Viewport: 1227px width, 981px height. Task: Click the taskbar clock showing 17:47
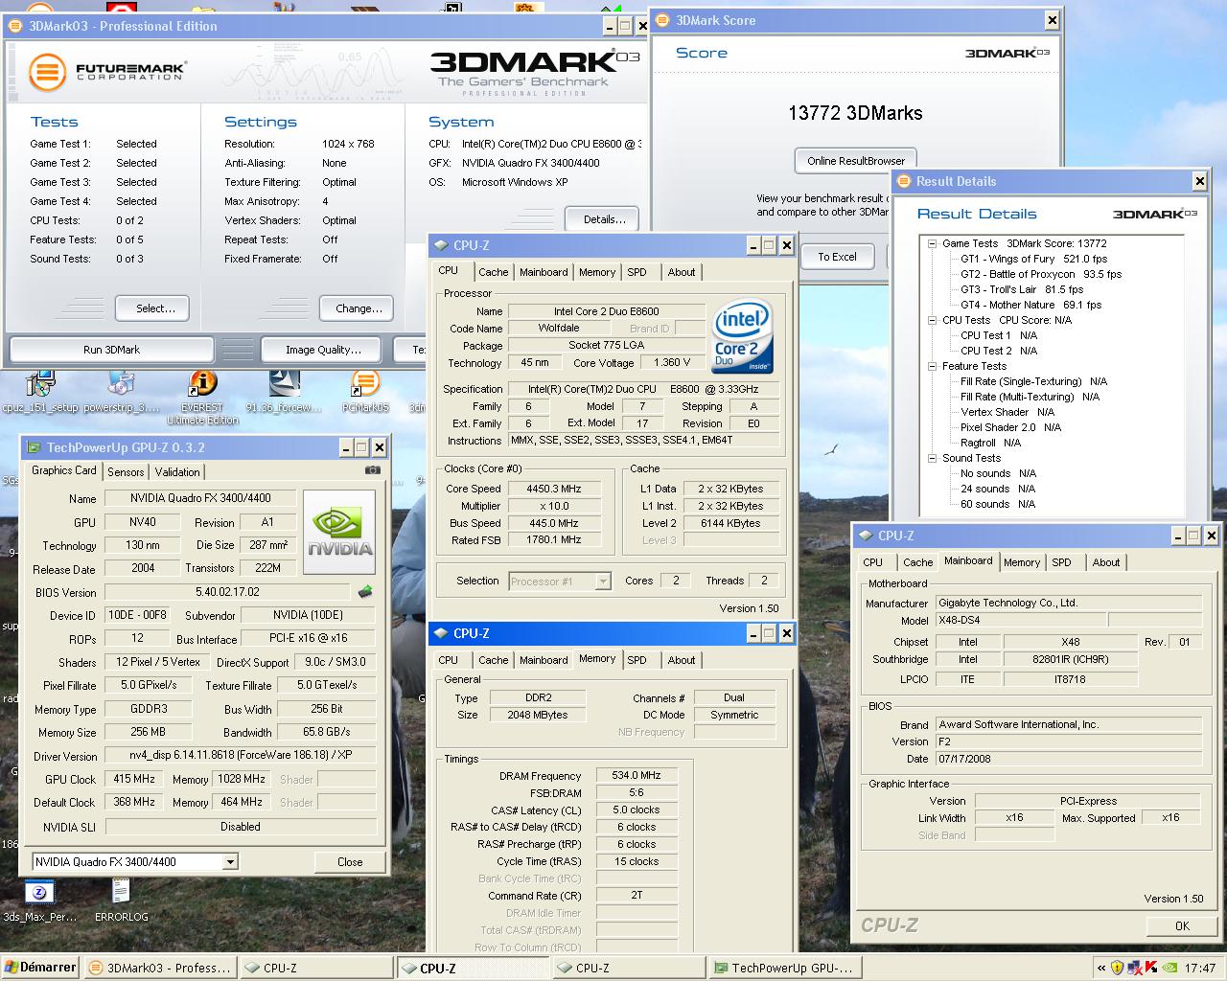click(x=1199, y=968)
